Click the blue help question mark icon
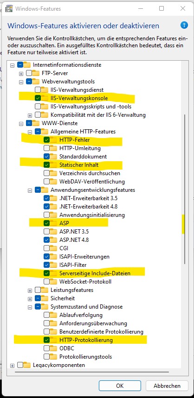The height and width of the screenshot is (398, 194). pos(184,25)
